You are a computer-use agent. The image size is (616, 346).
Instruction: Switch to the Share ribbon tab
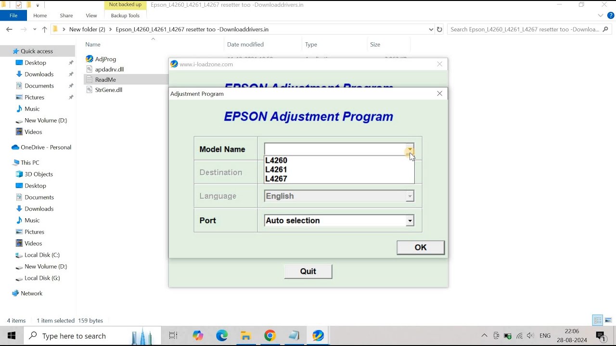pyautogui.click(x=66, y=15)
